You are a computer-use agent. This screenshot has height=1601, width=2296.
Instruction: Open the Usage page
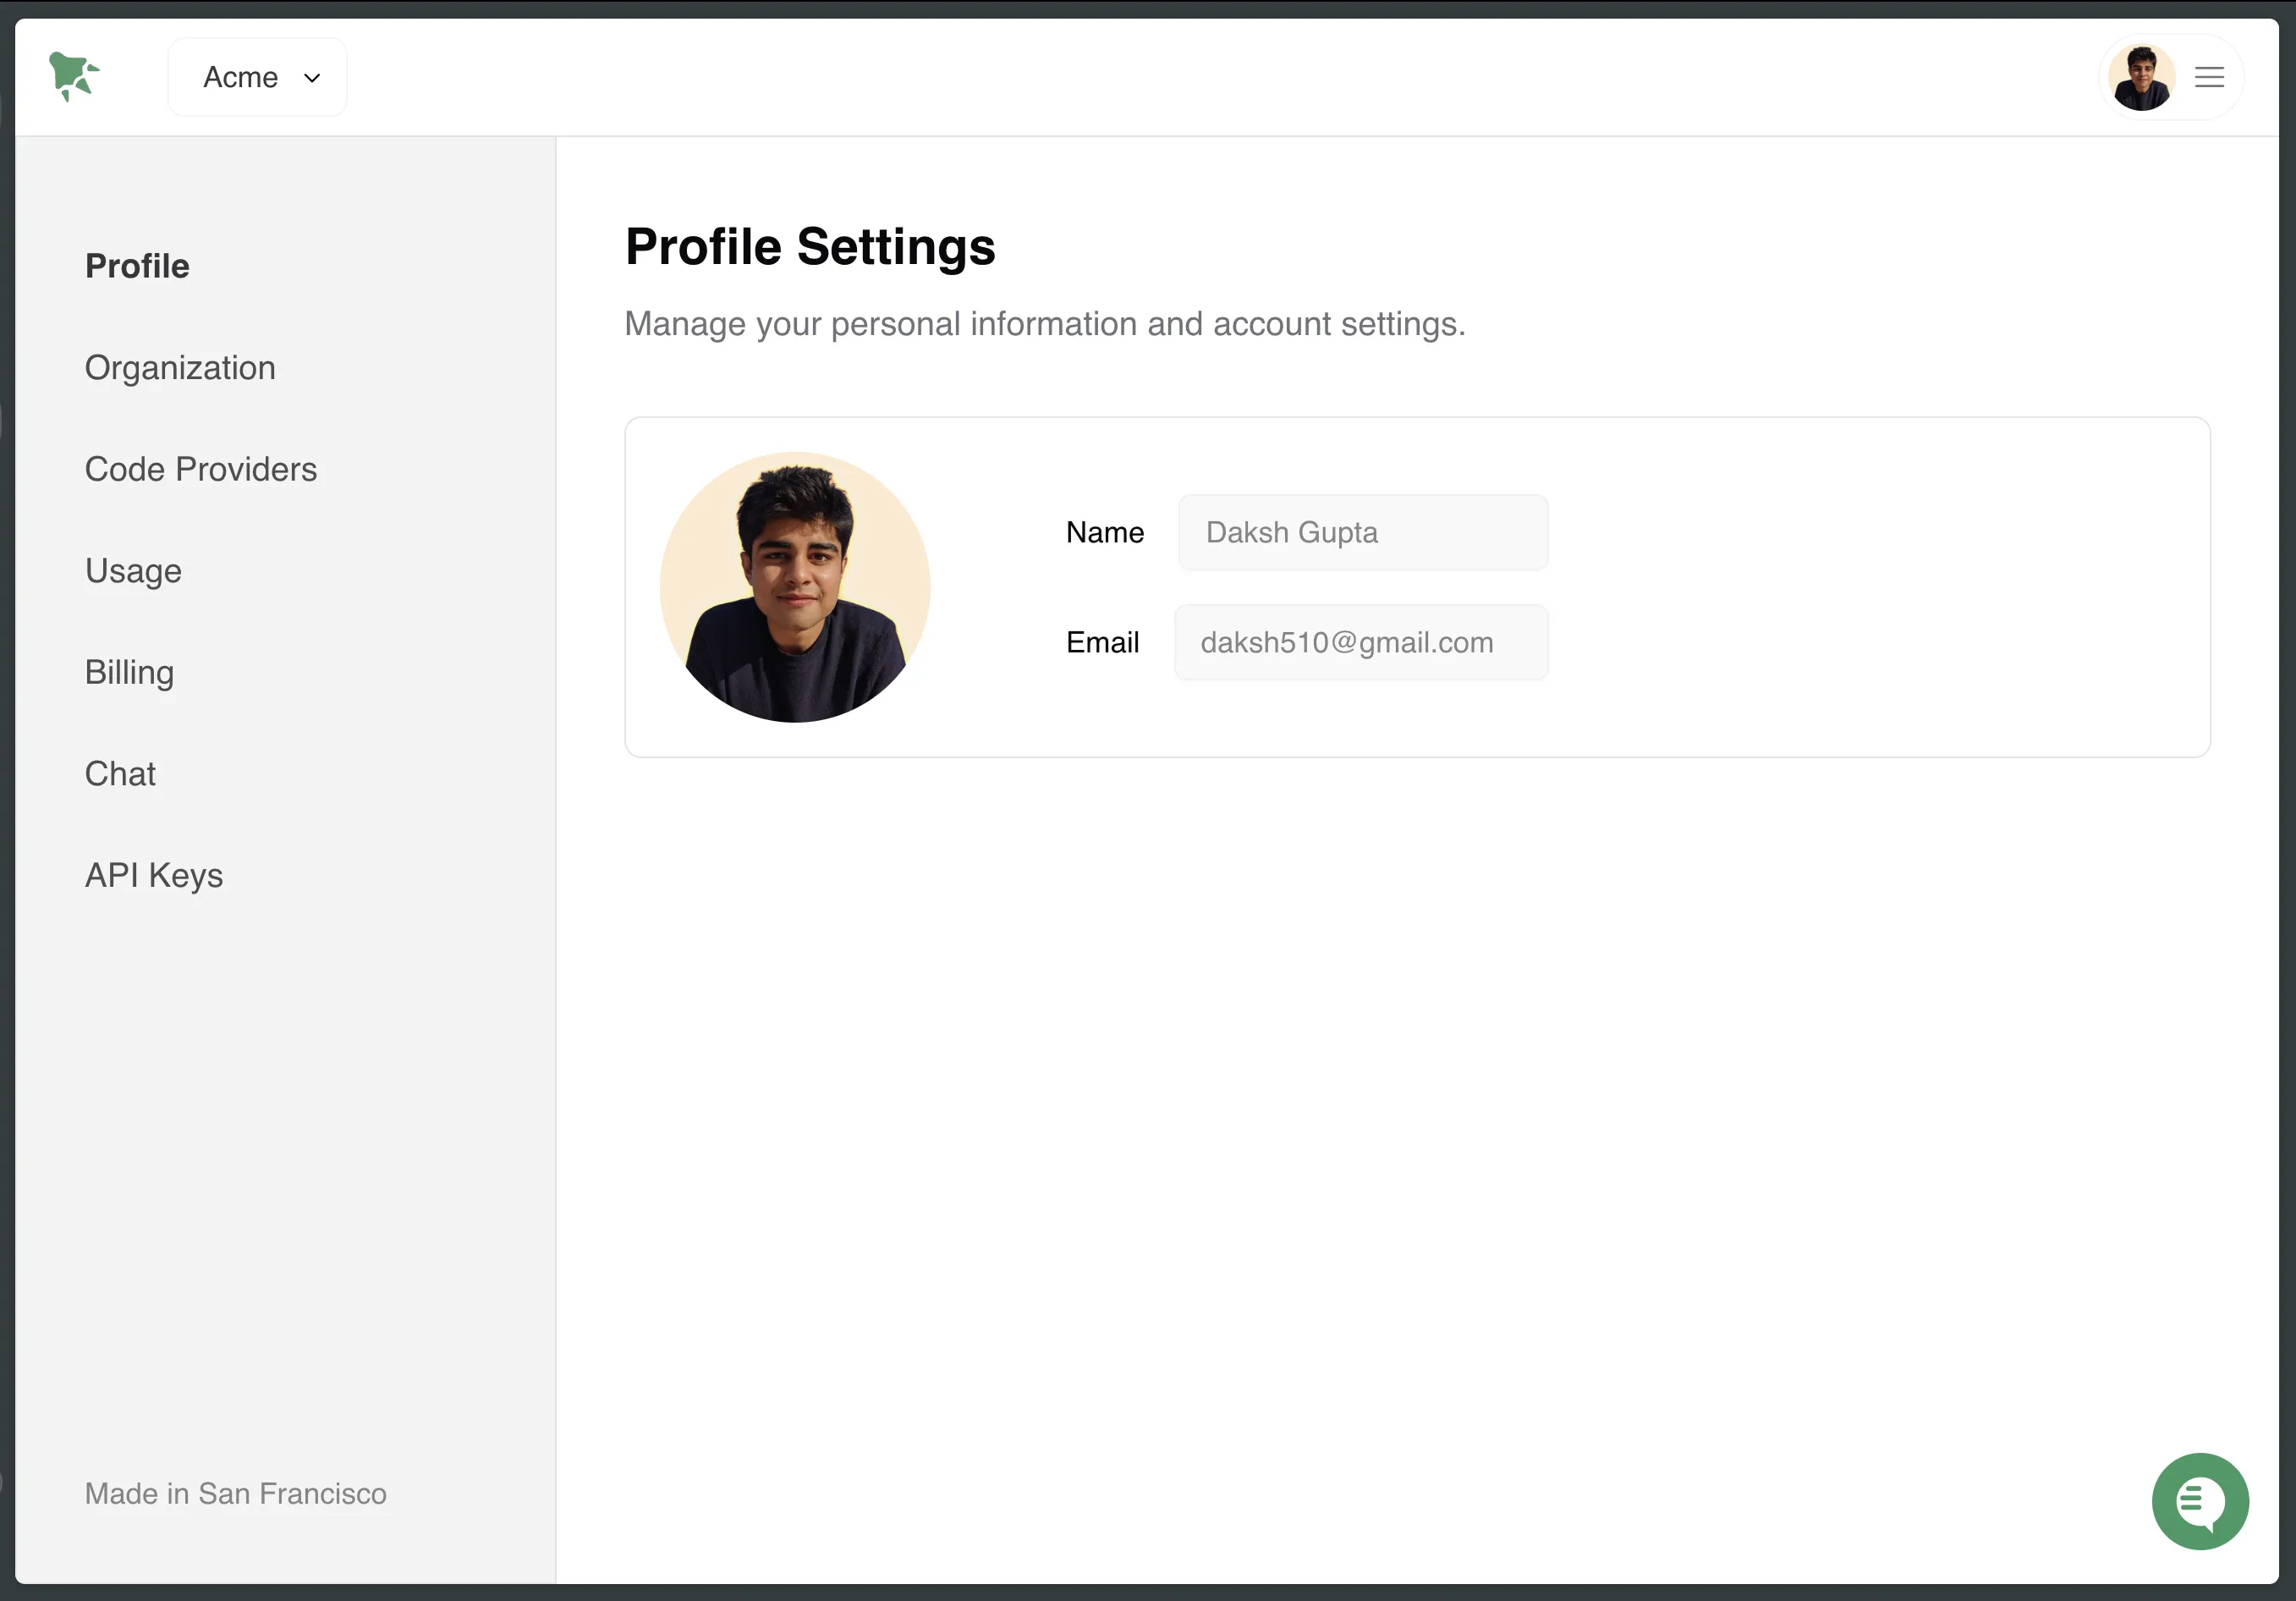pyautogui.click(x=132, y=570)
